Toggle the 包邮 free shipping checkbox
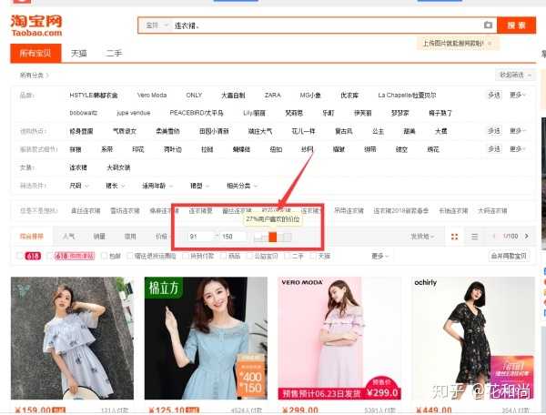The image size is (546, 415). click(x=104, y=256)
